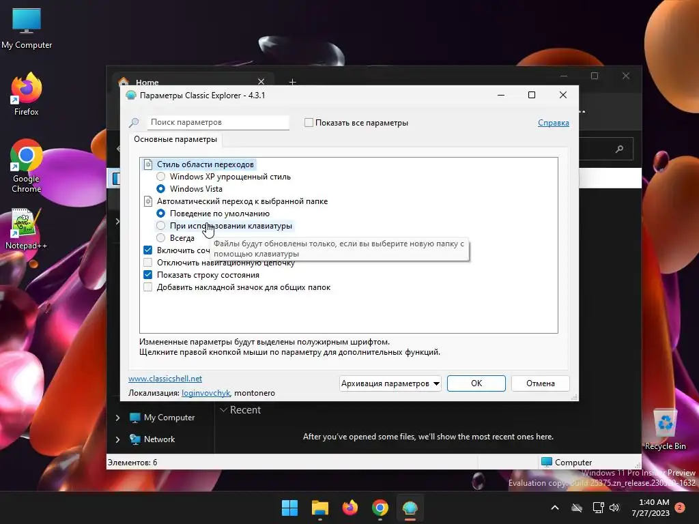The height and width of the screenshot is (524, 699).
Task: Select the Поведение по умолчанию radio option
Action: tap(161, 214)
